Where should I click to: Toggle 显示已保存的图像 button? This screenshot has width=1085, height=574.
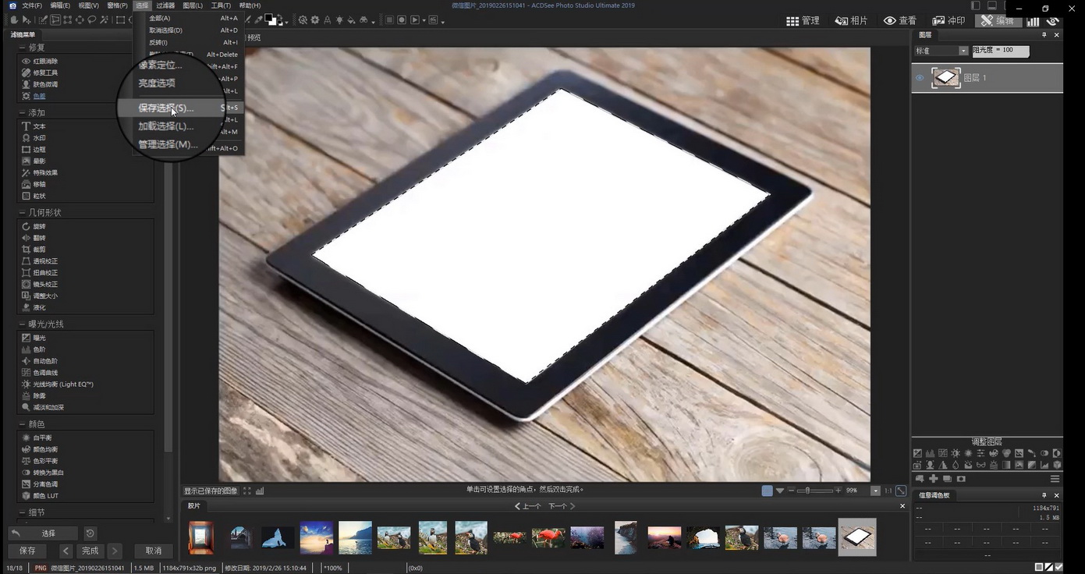click(211, 491)
